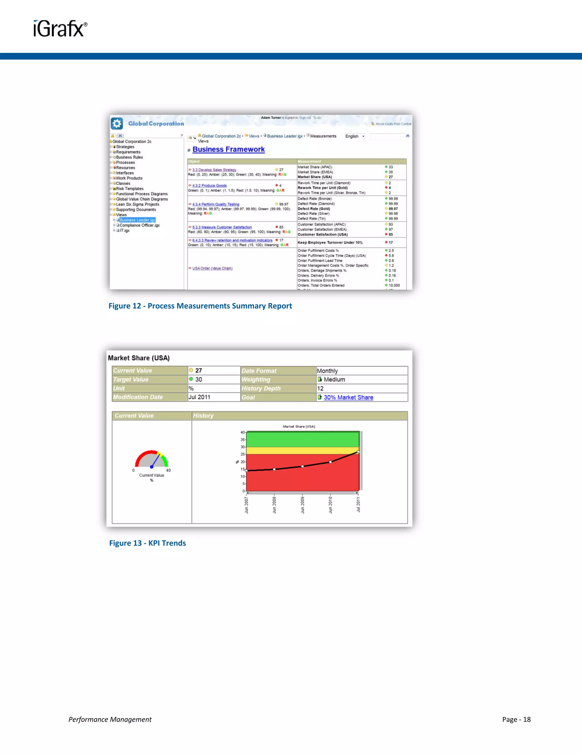Image resolution: width=582 pixels, height=754 pixels.
Task: Click the icon before 4.3.4 Perform Quality Testing
Action: click(190, 204)
